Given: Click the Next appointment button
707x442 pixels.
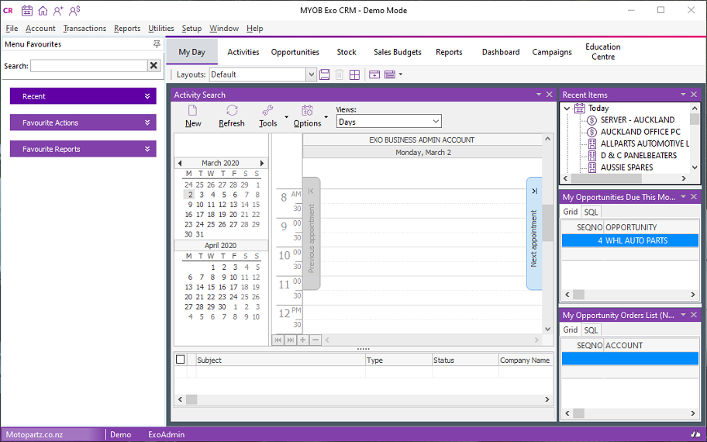Looking at the screenshot, I should (x=534, y=233).
